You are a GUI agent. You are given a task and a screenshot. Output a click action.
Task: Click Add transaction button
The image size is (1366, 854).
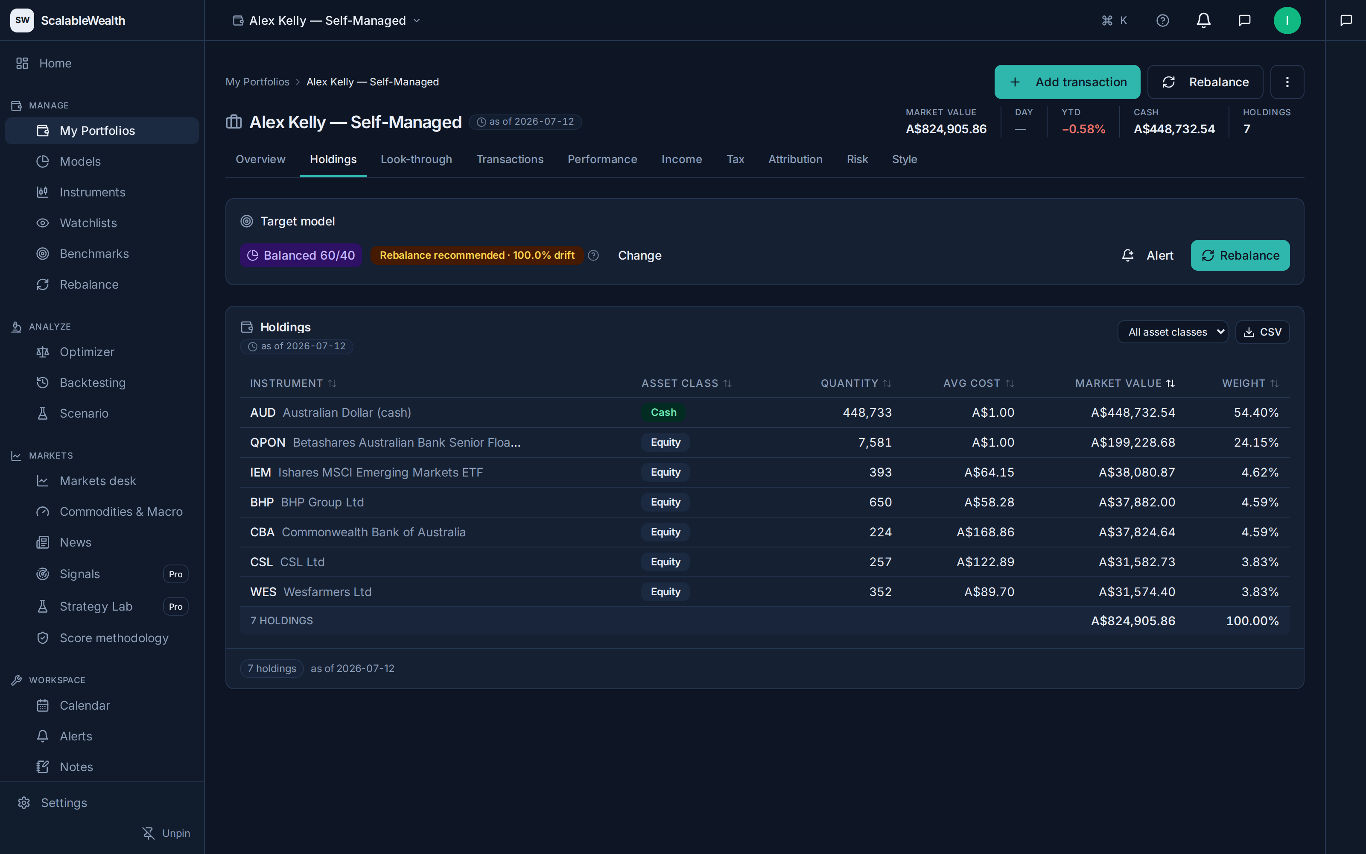(1067, 82)
